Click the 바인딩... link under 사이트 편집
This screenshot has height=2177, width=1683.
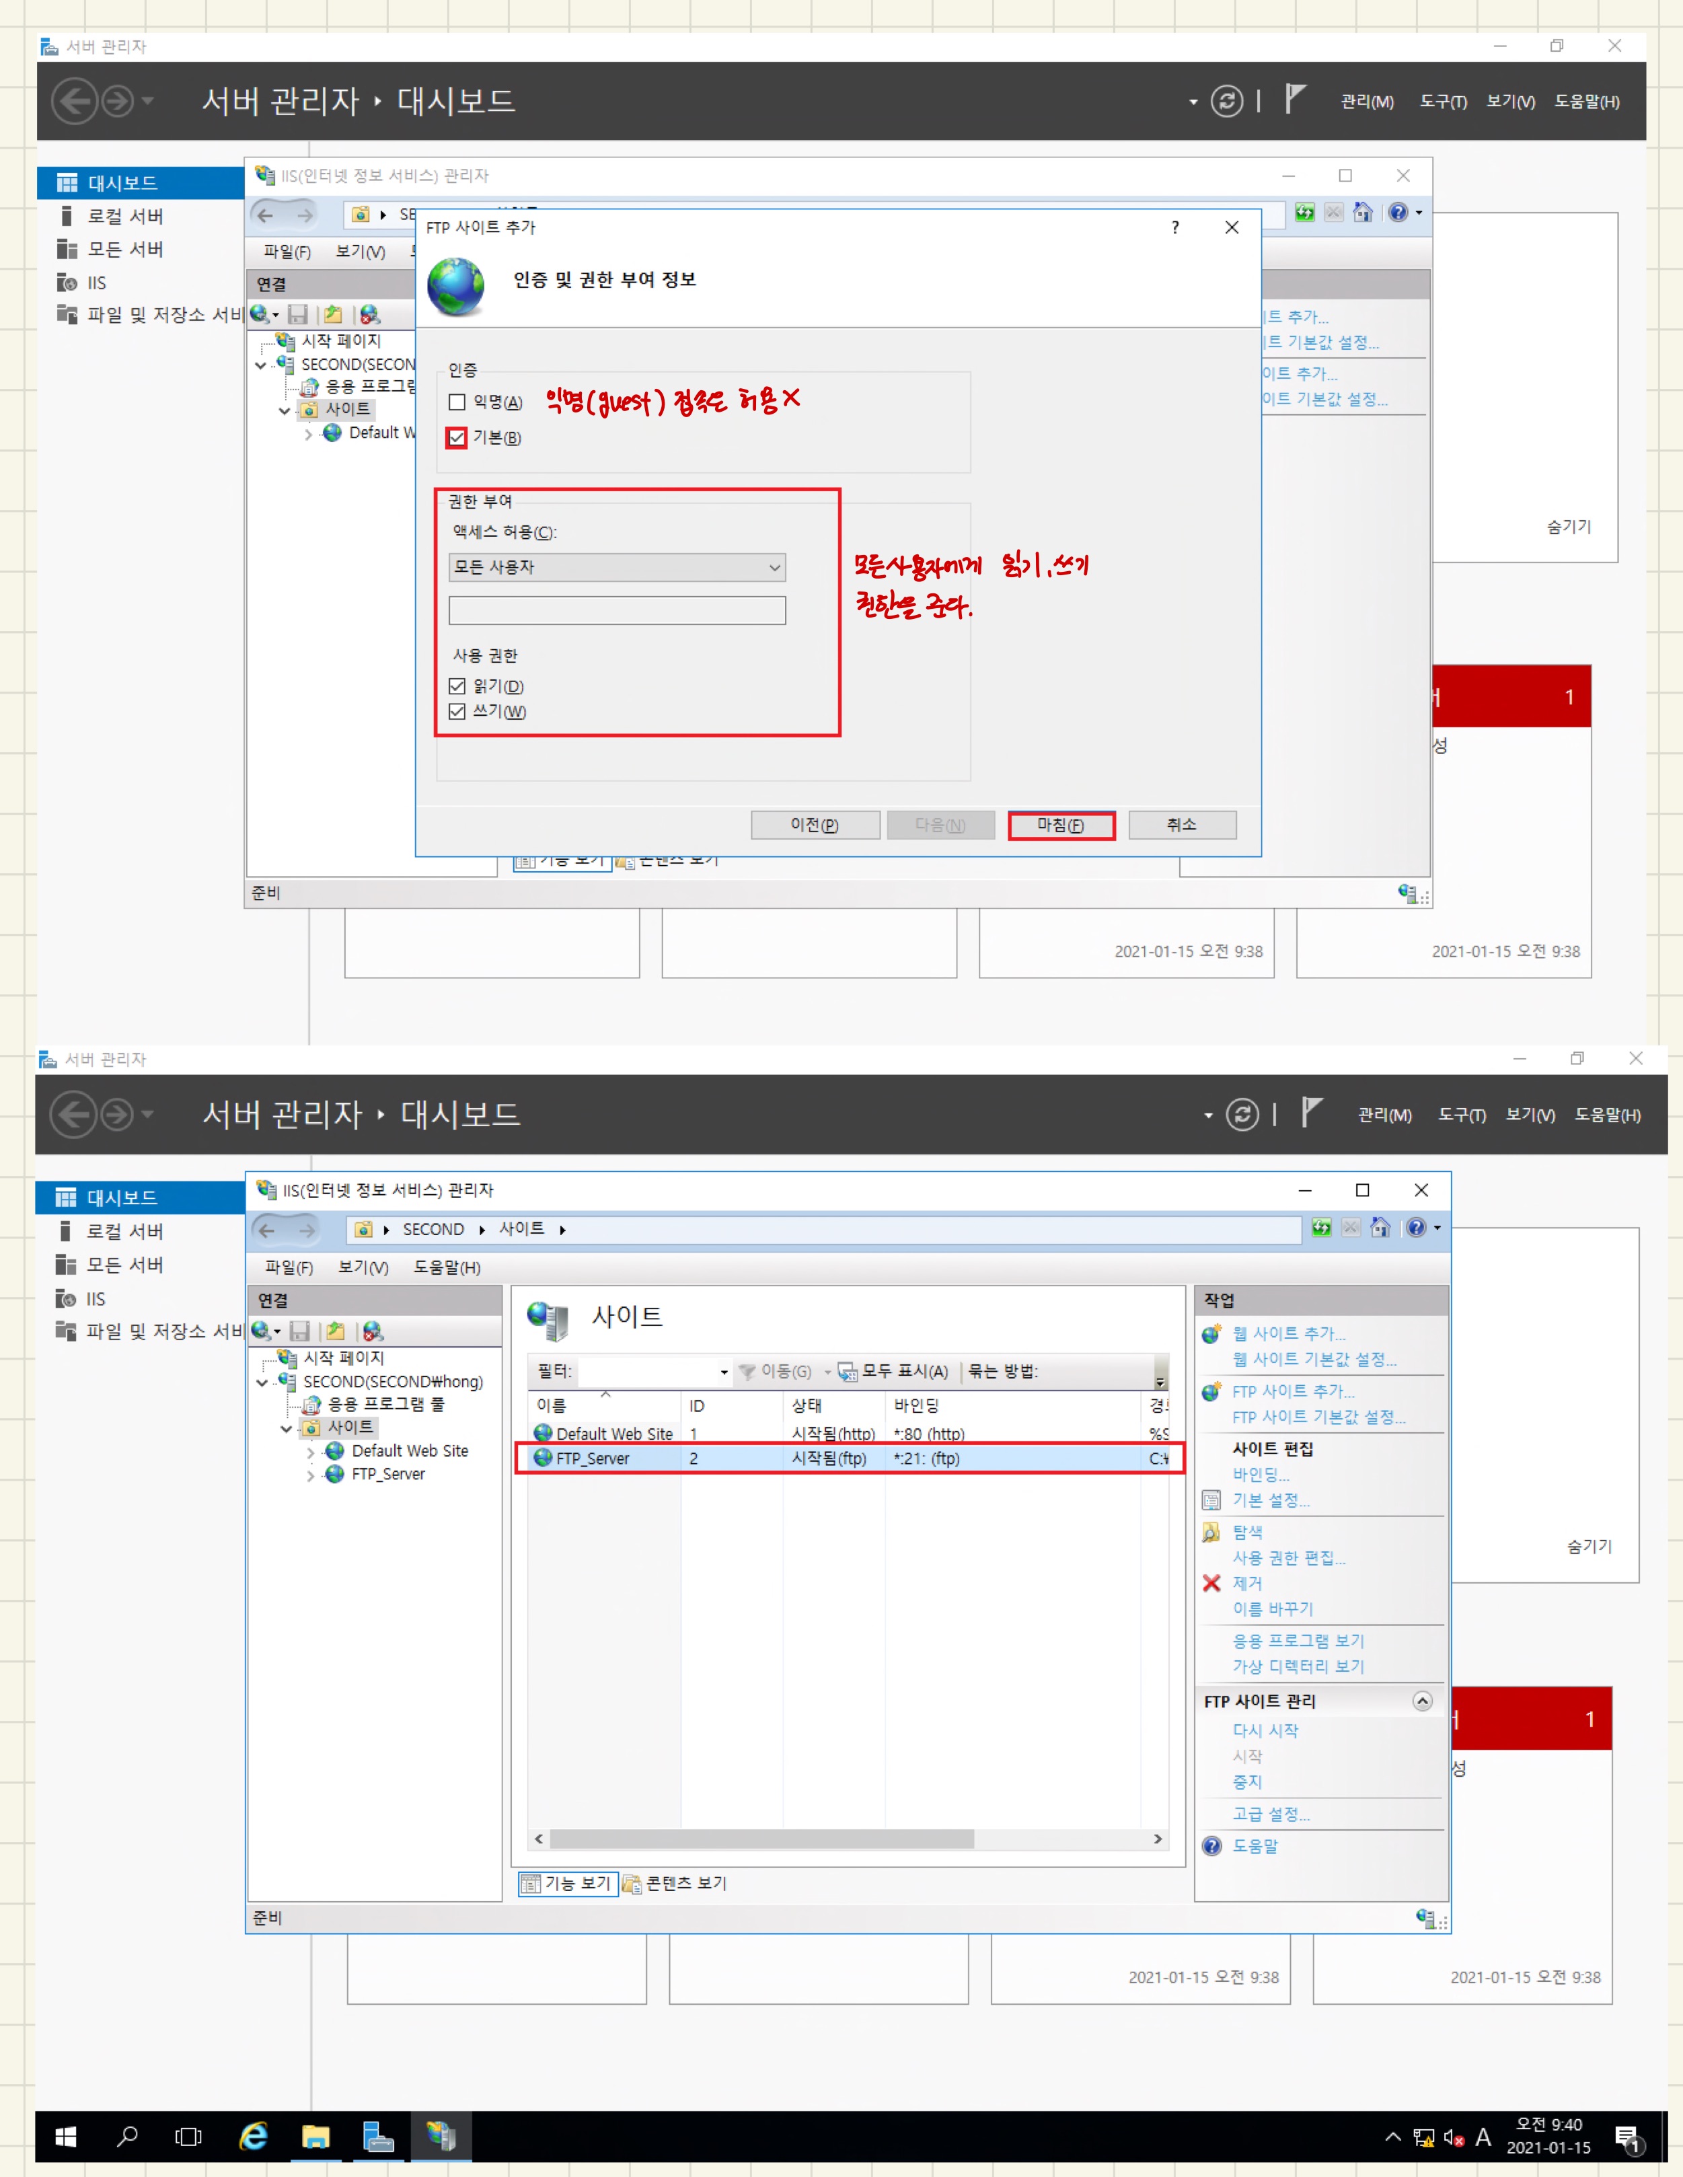tap(1261, 1474)
